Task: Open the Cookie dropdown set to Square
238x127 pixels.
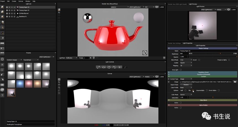Action: point(186,63)
